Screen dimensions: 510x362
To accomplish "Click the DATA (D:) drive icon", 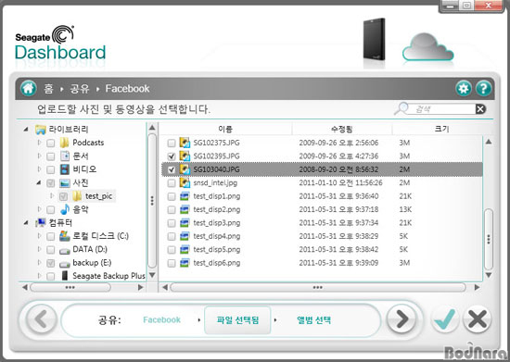I will [65, 250].
